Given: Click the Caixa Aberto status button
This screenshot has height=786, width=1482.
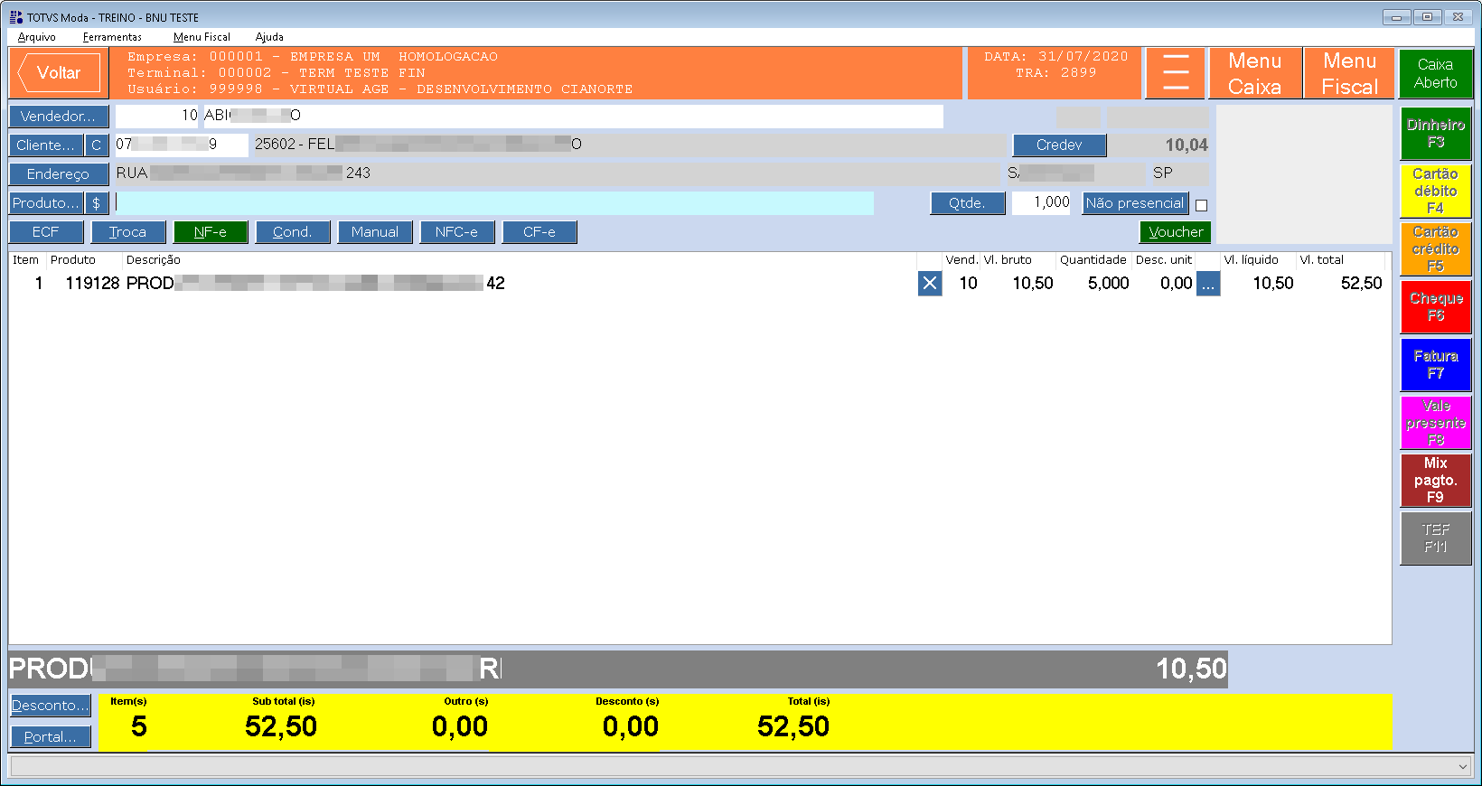Looking at the screenshot, I should pyautogui.click(x=1436, y=73).
